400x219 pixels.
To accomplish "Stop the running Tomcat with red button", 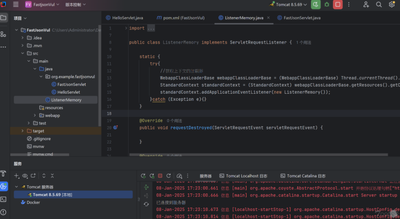I will pyautogui.click(x=338, y=4).
